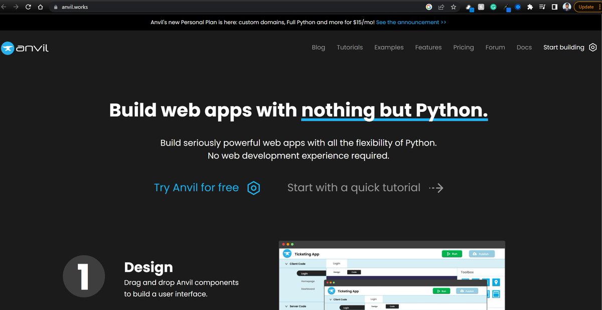Click the 'Drag and drop Anvil components' text
The image size is (602, 310).
click(x=181, y=282)
